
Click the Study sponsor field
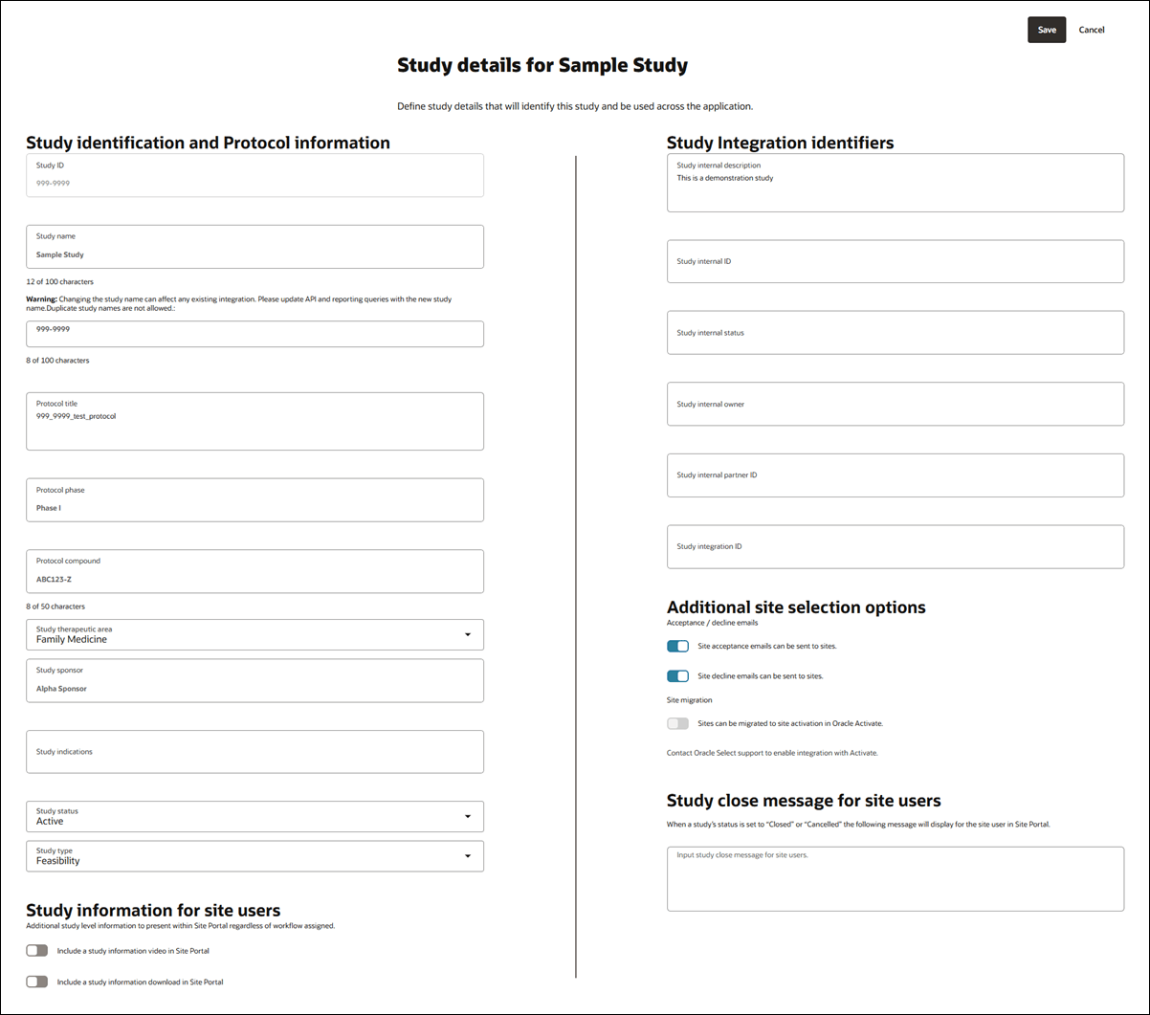254,680
